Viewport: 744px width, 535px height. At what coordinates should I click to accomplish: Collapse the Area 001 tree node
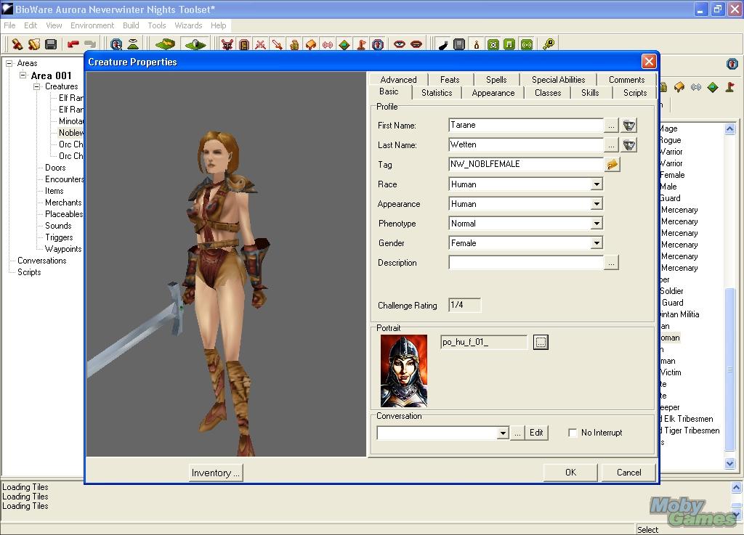pos(23,75)
